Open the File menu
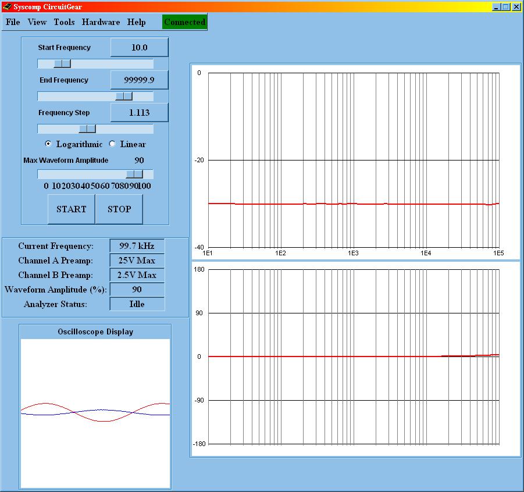Viewport: 524px width, 492px height. 13,22
